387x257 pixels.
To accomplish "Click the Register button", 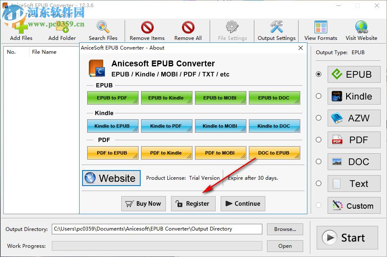I will pos(193,204).
